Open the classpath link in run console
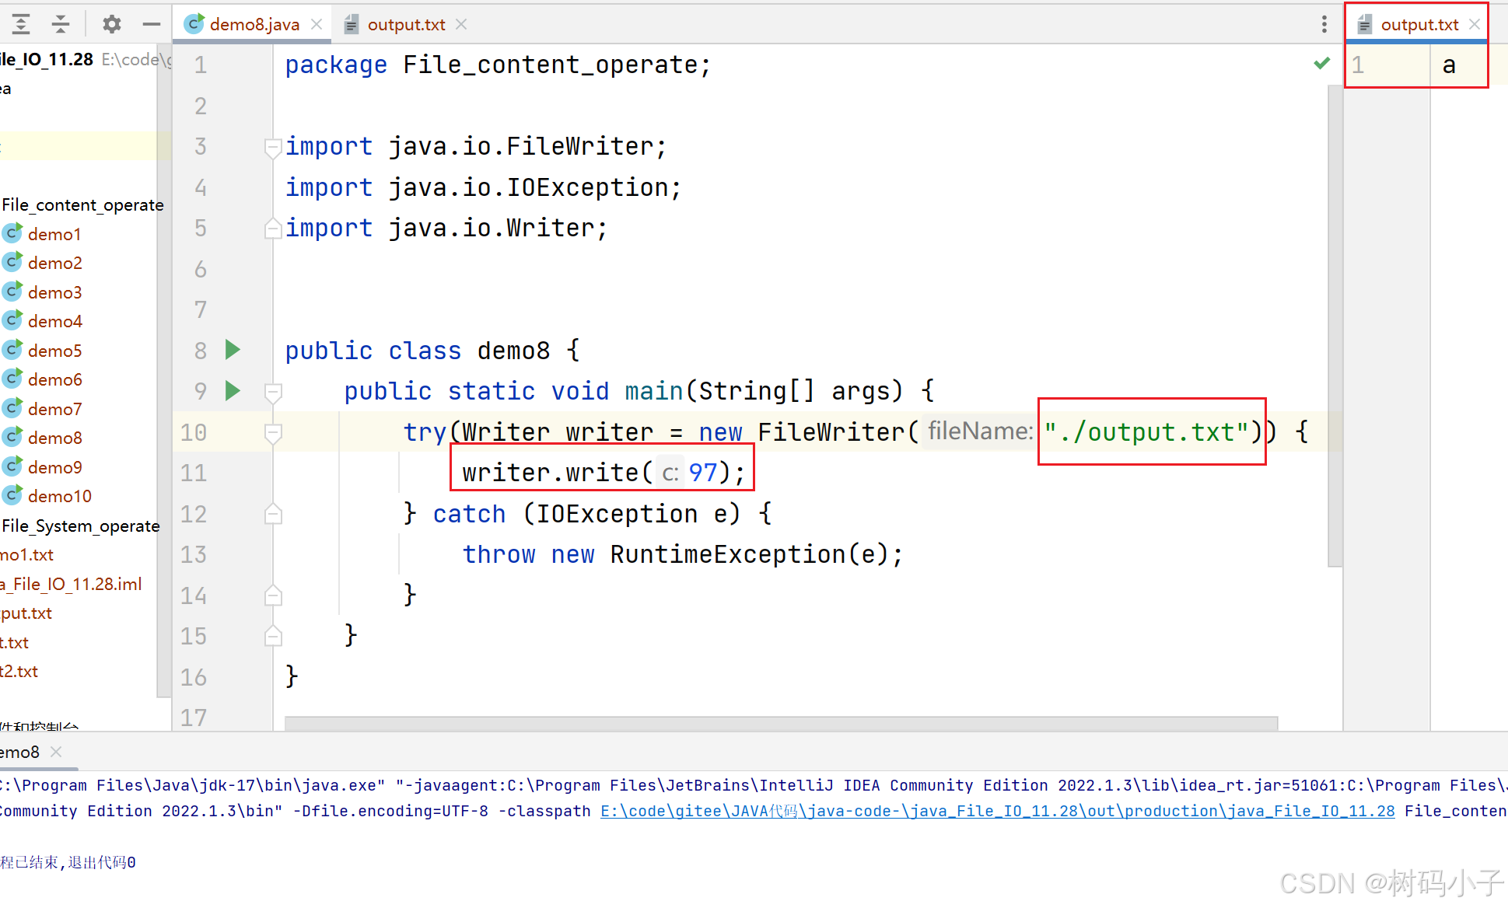1508x908 pixels. (997, 811)
